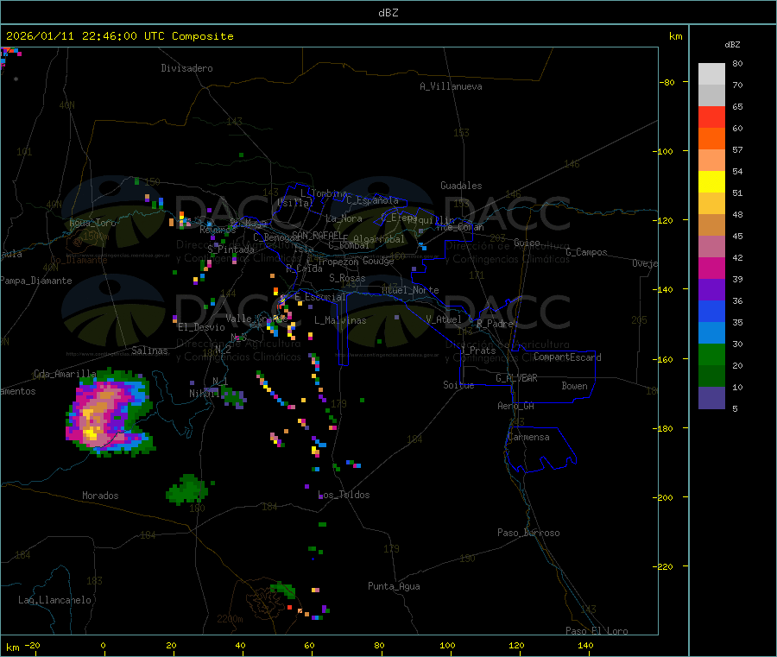The width and height of the screenshot is (777, 657).
Task: Select the 'Divisadero' map label
Action: click(x=186, y=68)
